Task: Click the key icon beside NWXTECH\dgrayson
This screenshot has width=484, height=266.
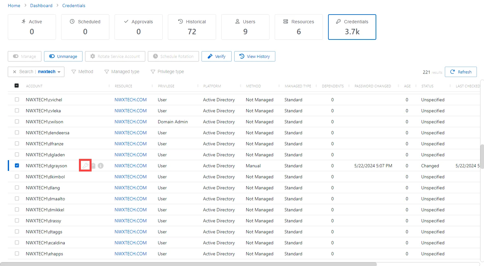Action: point(85,166)
